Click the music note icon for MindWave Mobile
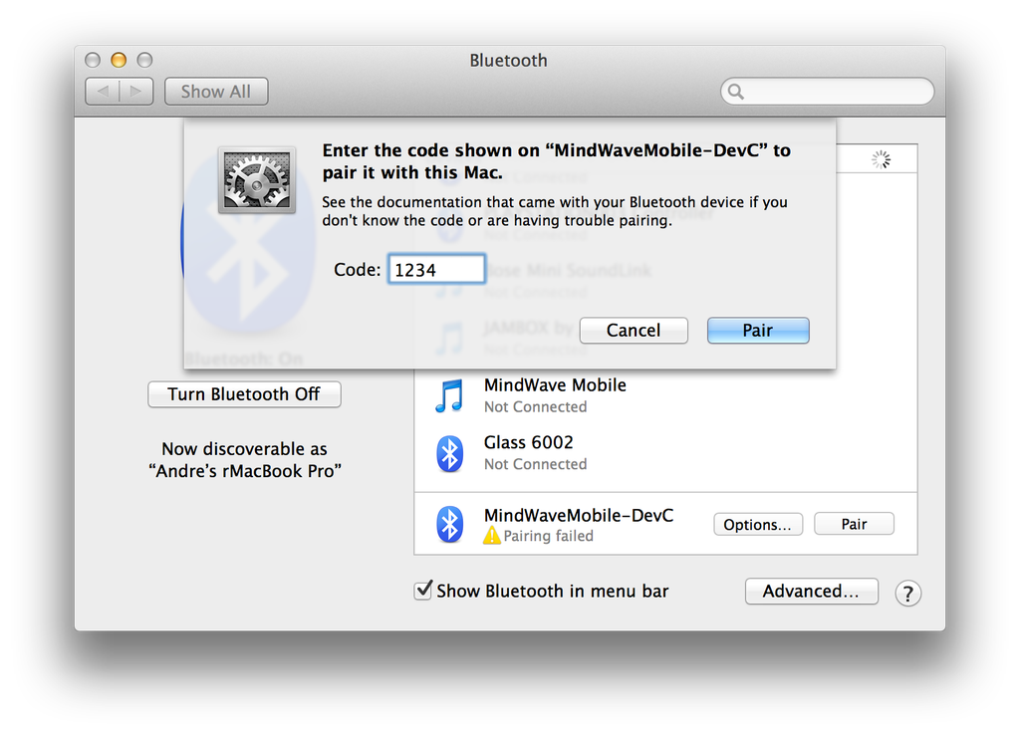The image size is (1020, 734). pos(449,395)
